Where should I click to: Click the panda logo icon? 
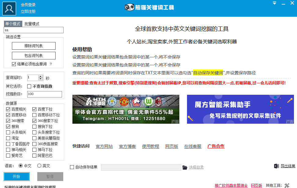pyautogui.click(x=129, y=7)
